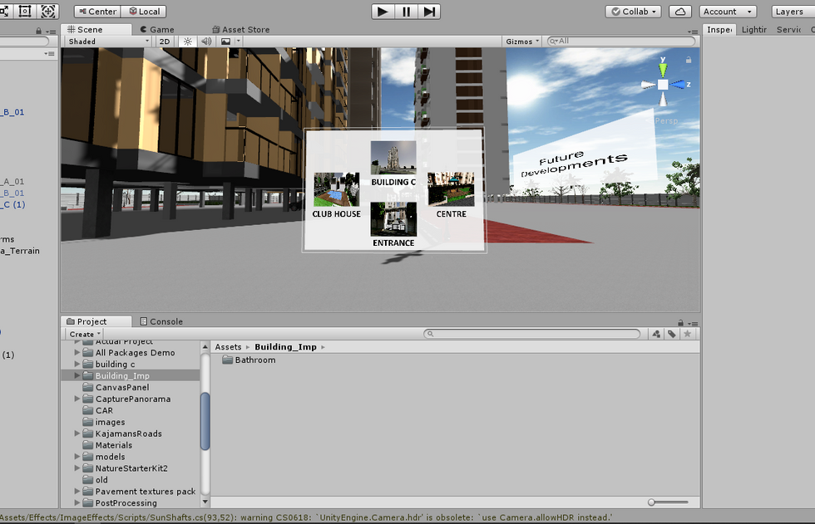Expand the CapturePanorama folder
815x524 pixels.
(77, 399)
